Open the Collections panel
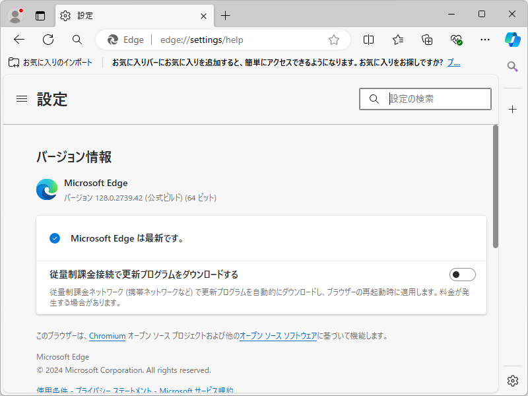Viewport: 528px width, 396px height. coord(426,40)
